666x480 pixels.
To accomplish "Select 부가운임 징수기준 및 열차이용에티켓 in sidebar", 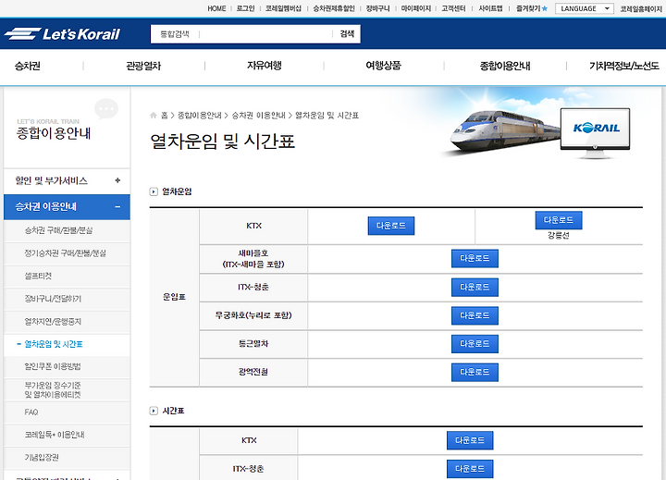I will (67, 390).
